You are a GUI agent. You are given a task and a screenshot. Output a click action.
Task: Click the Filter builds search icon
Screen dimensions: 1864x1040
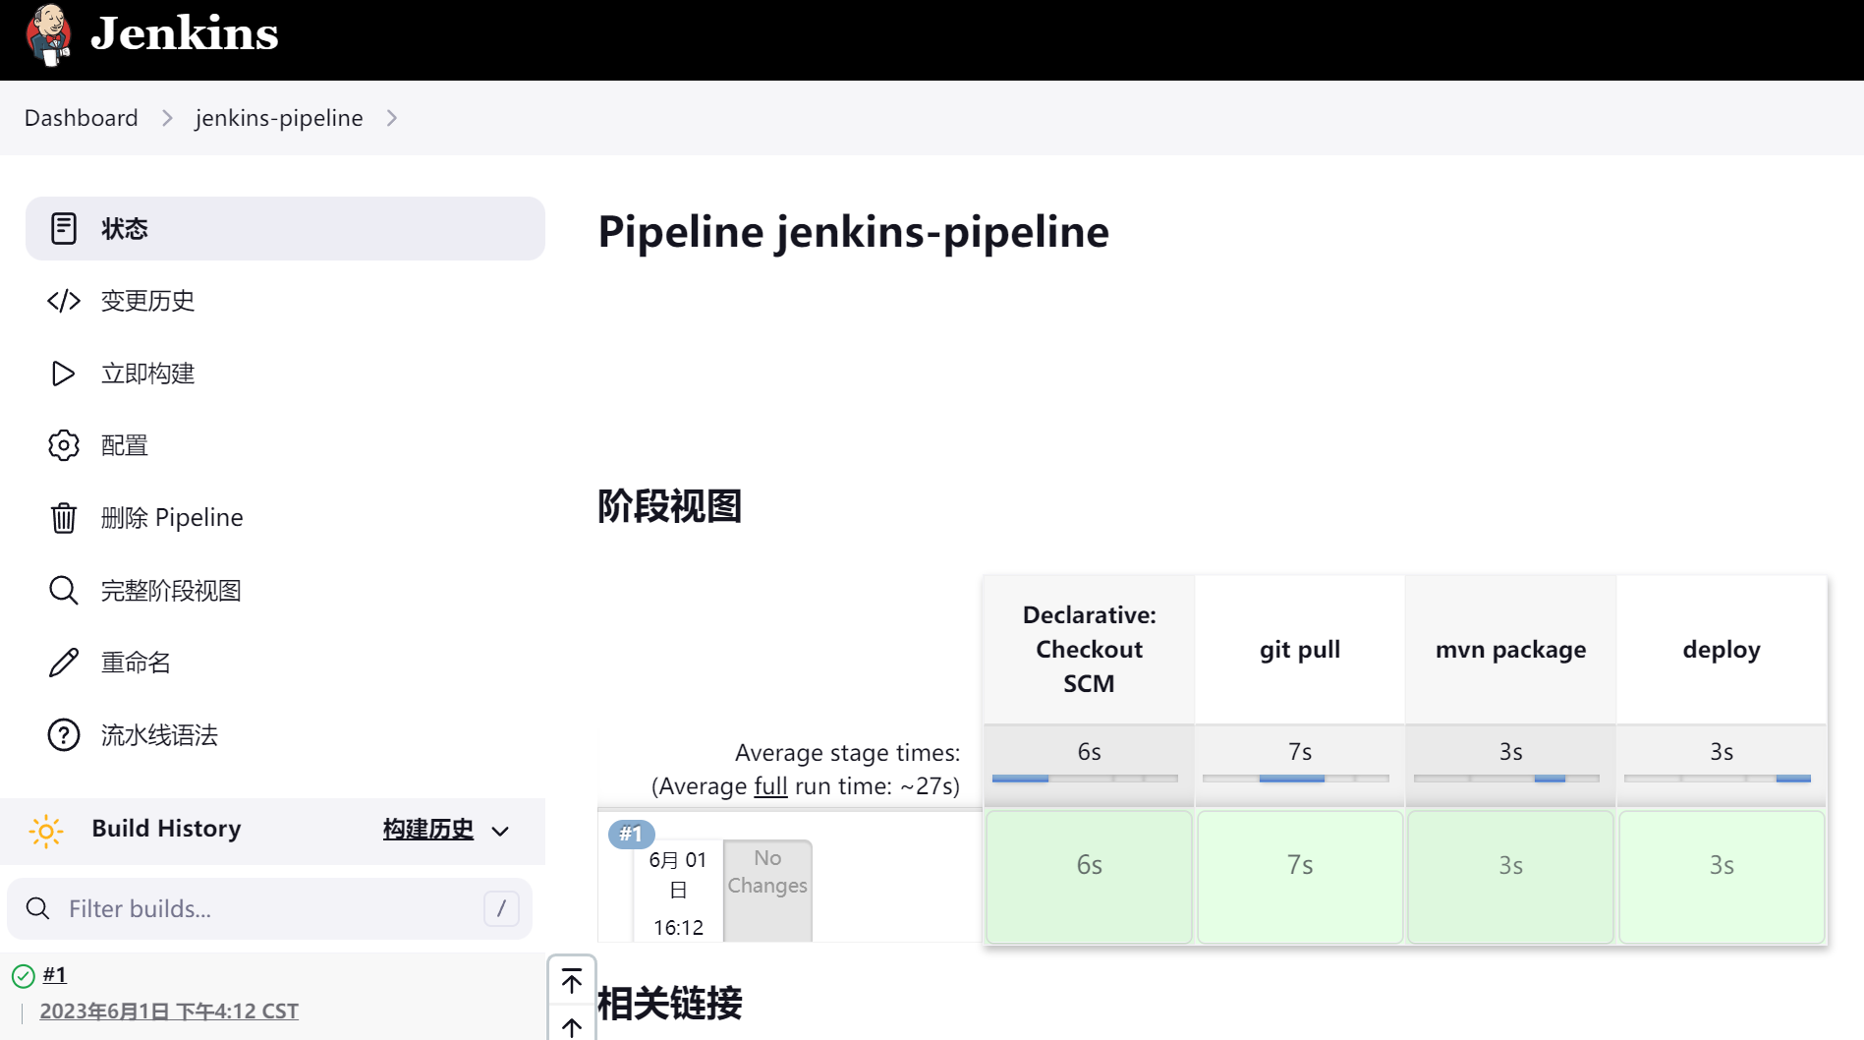[x=38, y=908]
